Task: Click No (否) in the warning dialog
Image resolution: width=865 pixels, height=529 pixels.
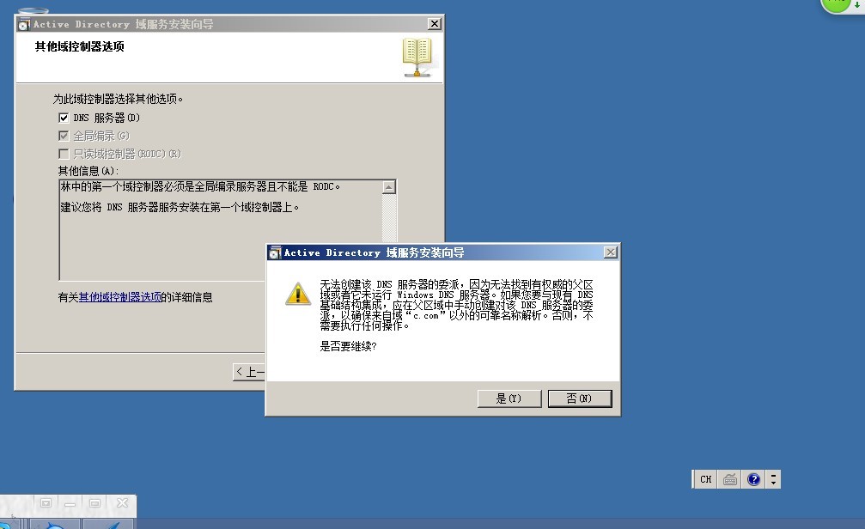Action: point(579,398)
